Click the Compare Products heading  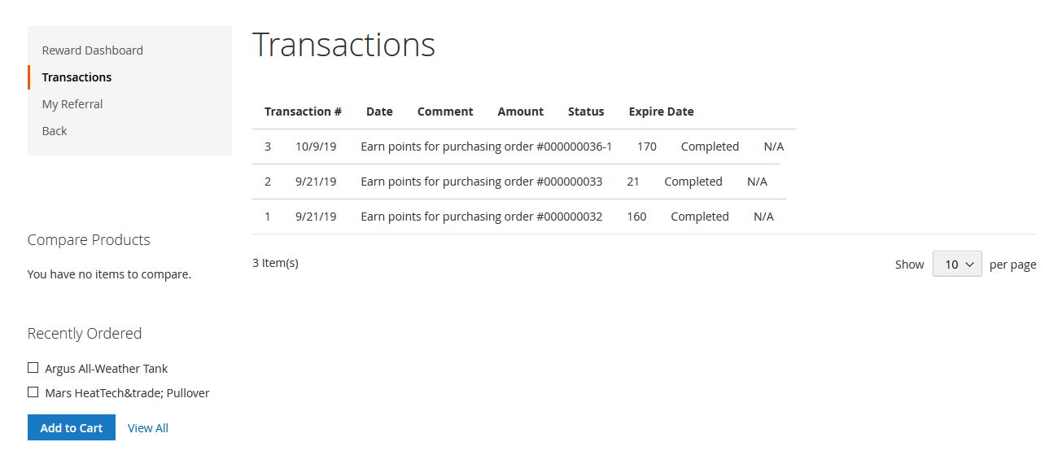tap(89, 240)
